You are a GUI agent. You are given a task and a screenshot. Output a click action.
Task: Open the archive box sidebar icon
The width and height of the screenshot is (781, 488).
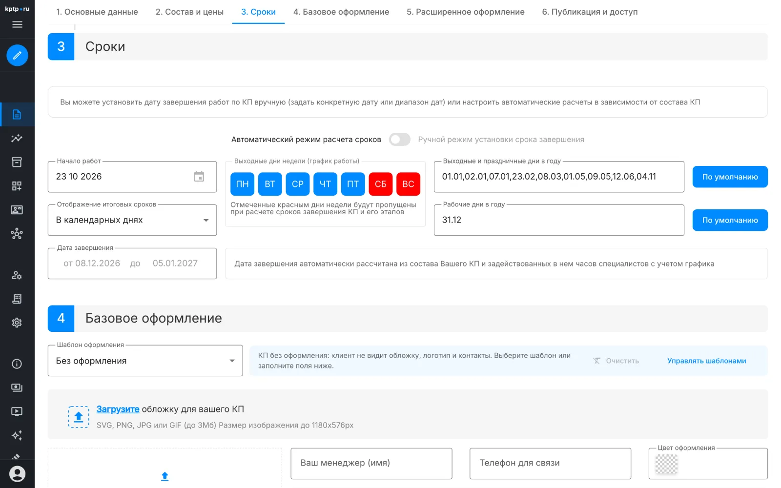pos(17,163)
